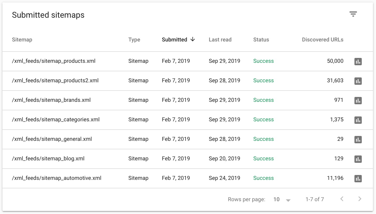376x214 pixels.
Task: Open Success status for sitemap_products.xml
Action: (x=263, y=61)
